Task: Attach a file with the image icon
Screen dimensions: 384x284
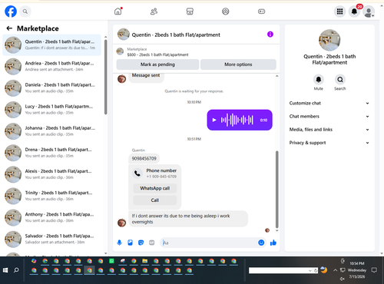Action: point(130,243)
